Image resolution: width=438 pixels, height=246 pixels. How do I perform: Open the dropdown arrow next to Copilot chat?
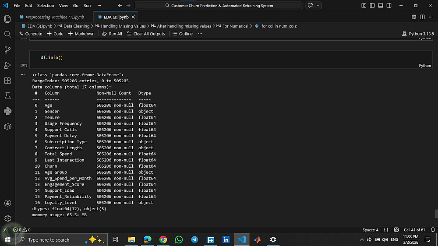pos(318,6)
